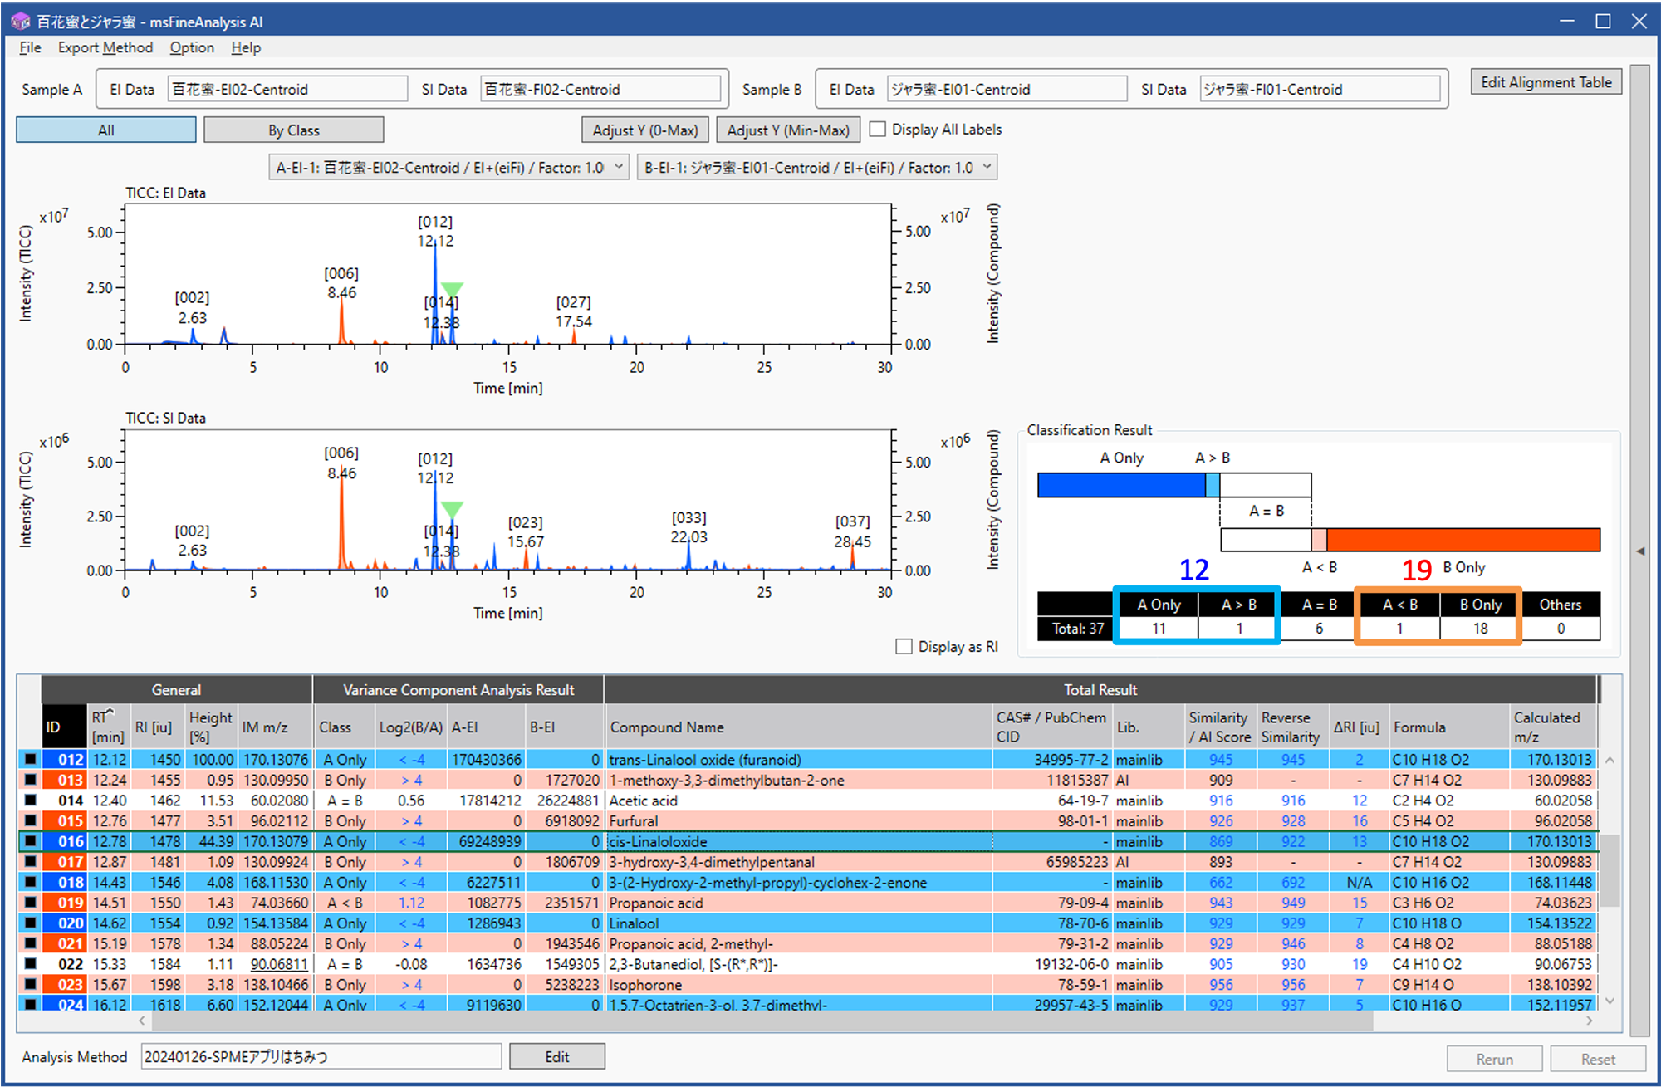Sort by the Compound Name column header

798,727
